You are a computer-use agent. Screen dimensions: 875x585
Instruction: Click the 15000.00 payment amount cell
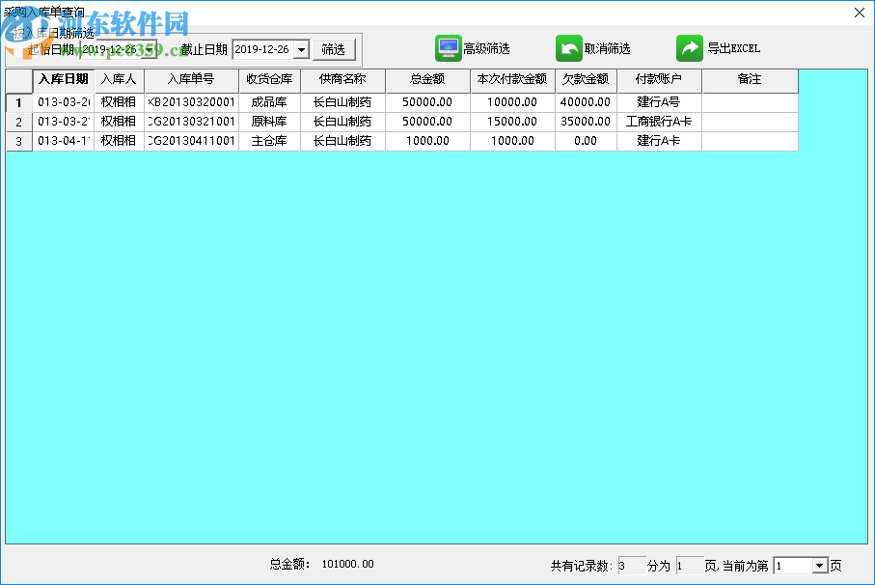(512, 122)
